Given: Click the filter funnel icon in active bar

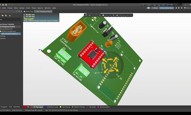Looking at the screenshot, I should (86, 15).
